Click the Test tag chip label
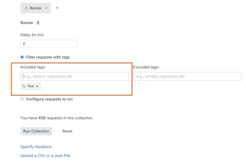This screenshot has width=246, height=163. click(x=31, y=86)
